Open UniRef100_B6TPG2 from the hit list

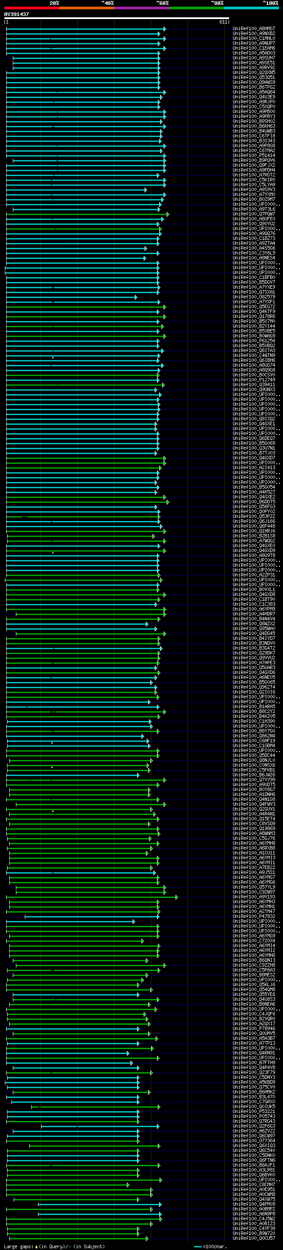(254, 87)
